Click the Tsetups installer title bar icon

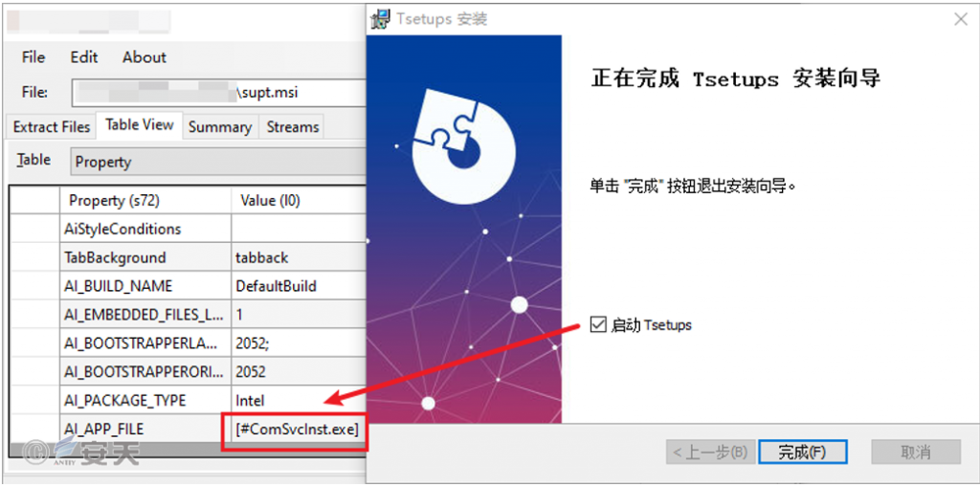pyautogui.click(x=380, y=19)
